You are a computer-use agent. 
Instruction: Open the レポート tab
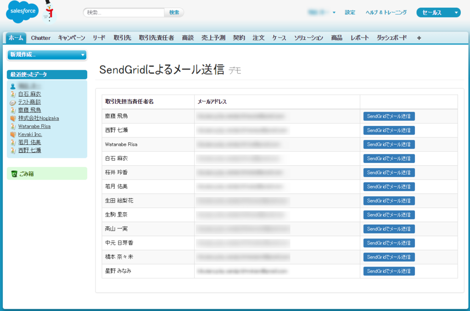[360, 38]
